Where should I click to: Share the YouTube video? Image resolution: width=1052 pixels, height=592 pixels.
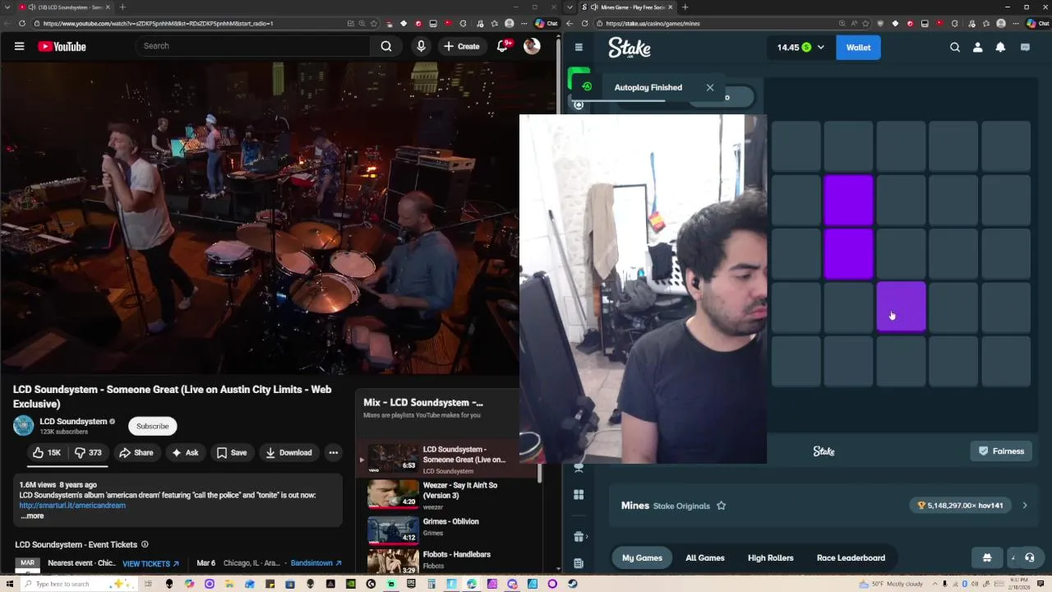click(136, 452)
